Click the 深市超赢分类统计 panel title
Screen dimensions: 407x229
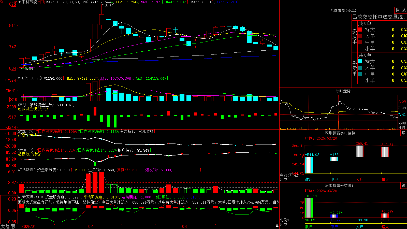click(x=340, y=185)
